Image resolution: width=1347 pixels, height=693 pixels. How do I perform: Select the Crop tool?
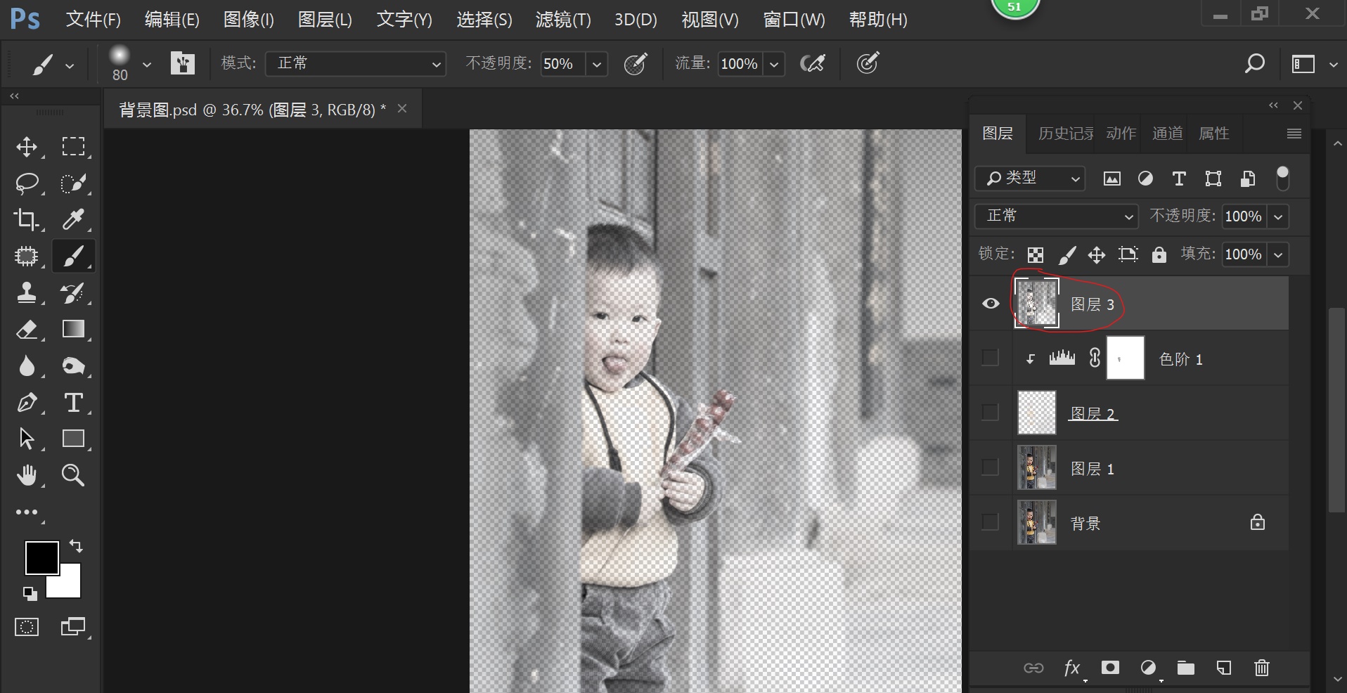click(x=27, y=220)
